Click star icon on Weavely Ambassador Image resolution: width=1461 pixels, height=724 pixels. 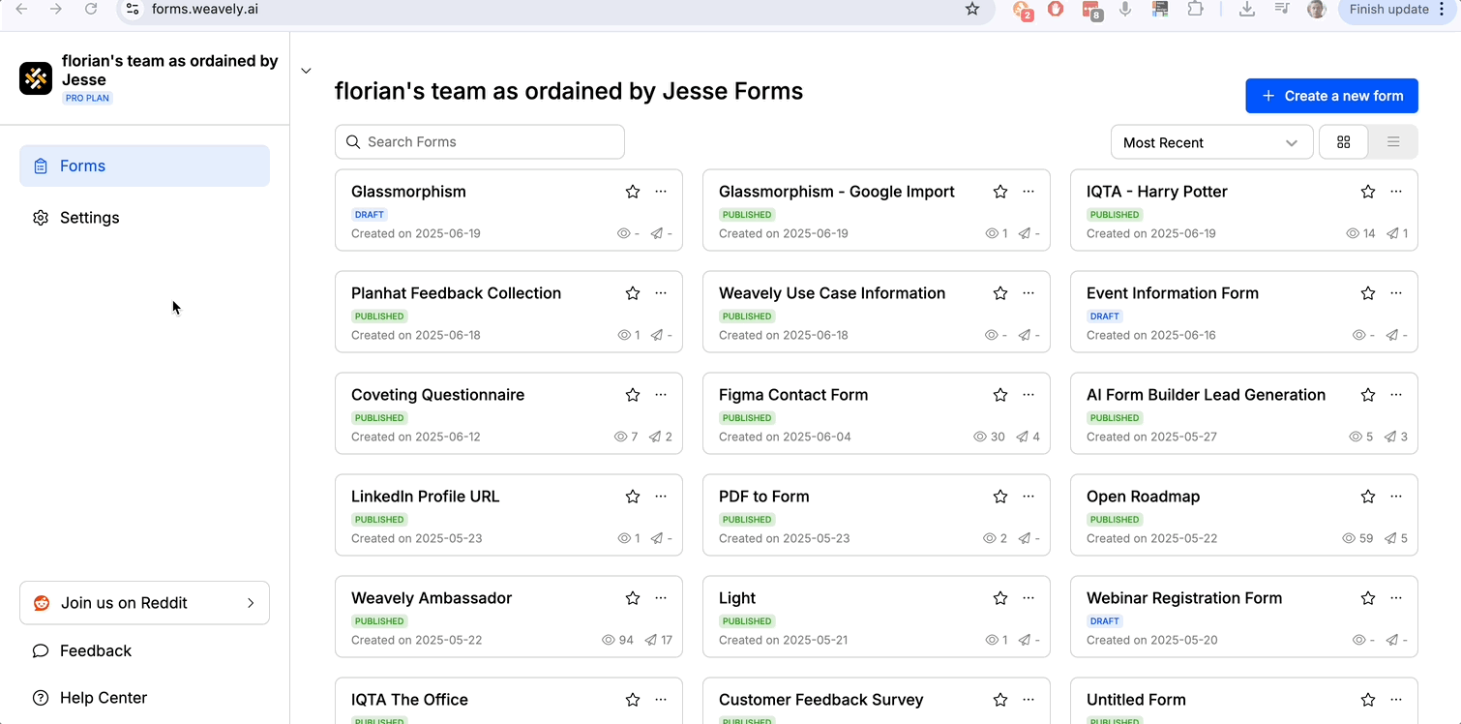tap(633, 598)
